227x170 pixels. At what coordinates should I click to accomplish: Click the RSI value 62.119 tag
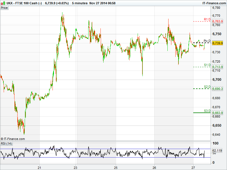coord(217,150)
